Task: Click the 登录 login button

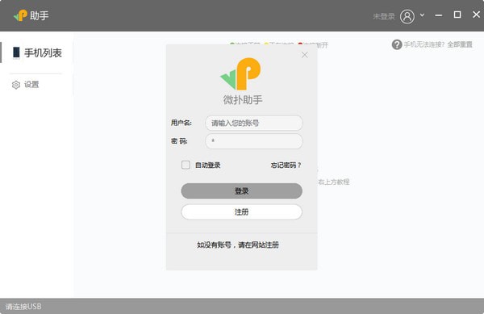Action: pos(241,190)
